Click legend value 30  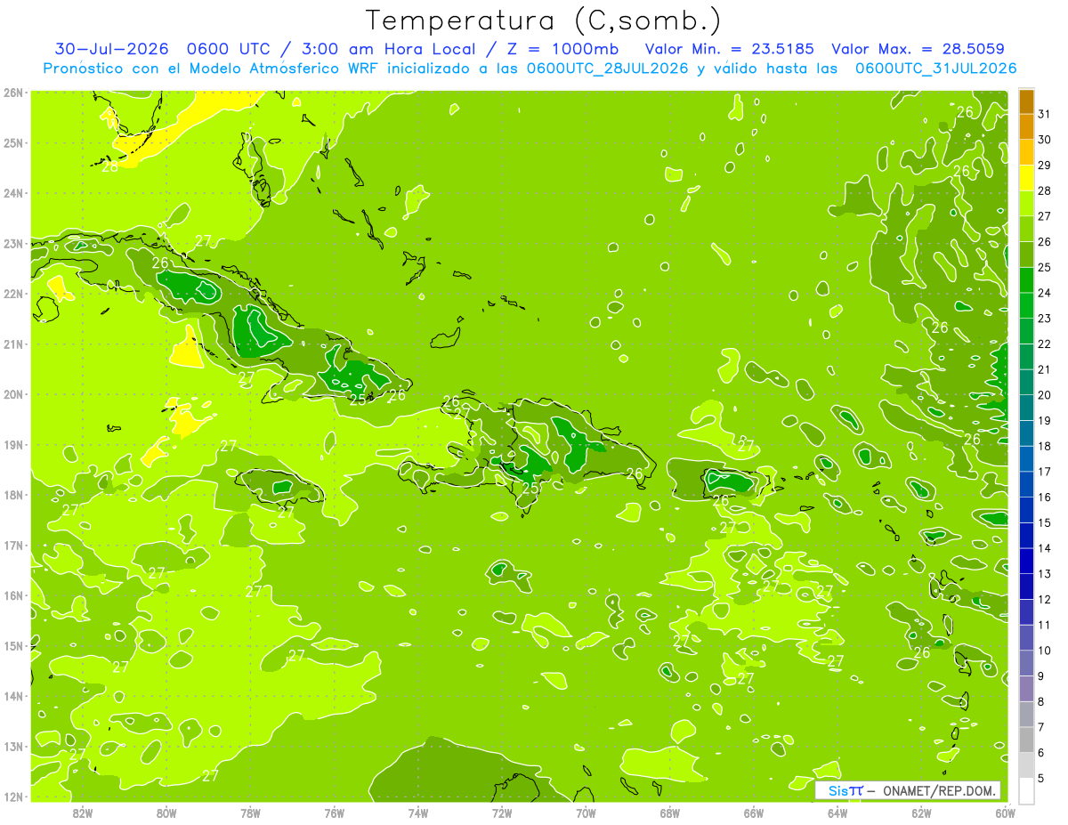click(1045, 140)
